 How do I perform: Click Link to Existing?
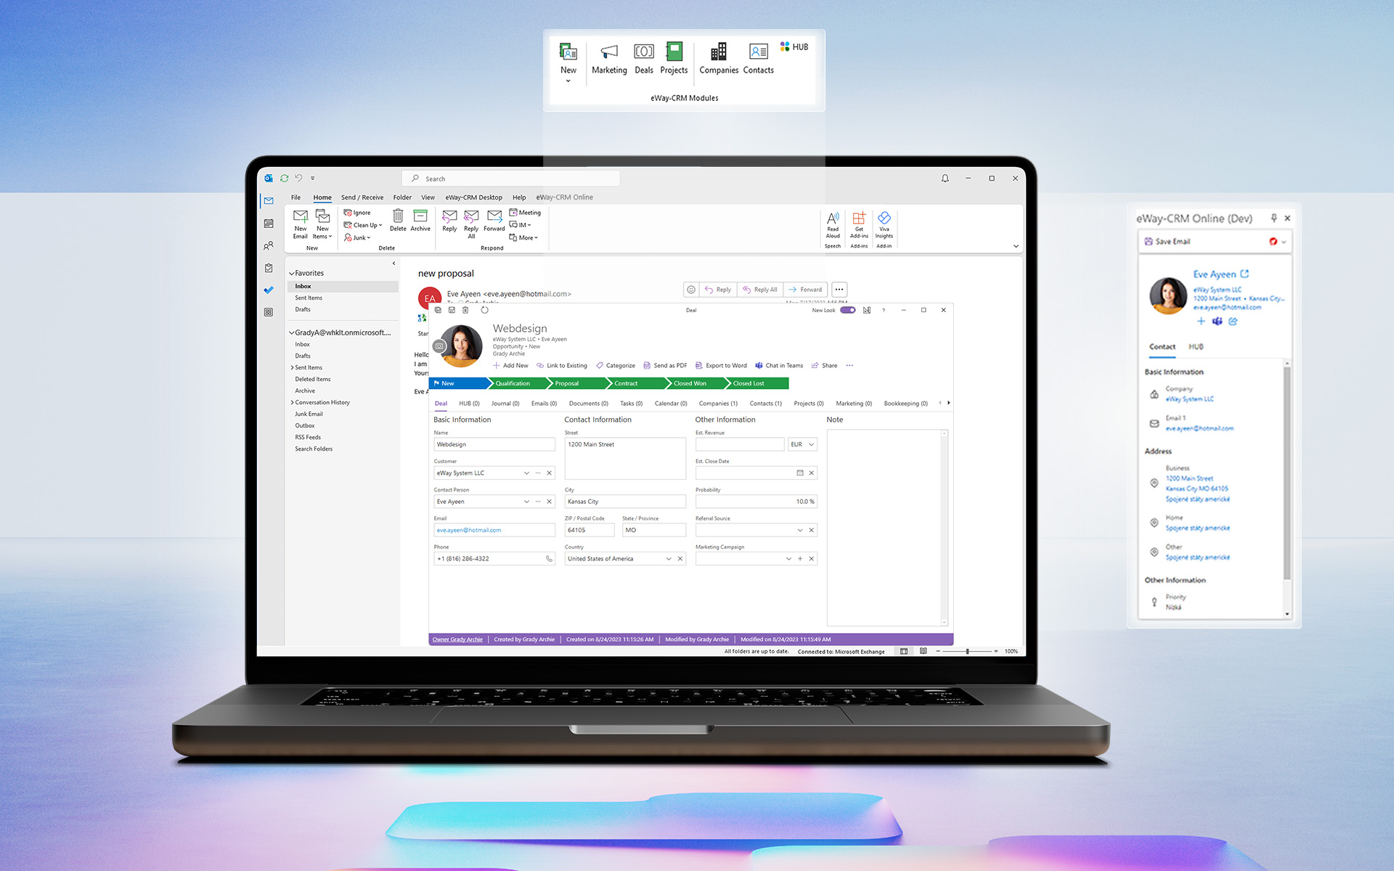(x=562, y=366)
